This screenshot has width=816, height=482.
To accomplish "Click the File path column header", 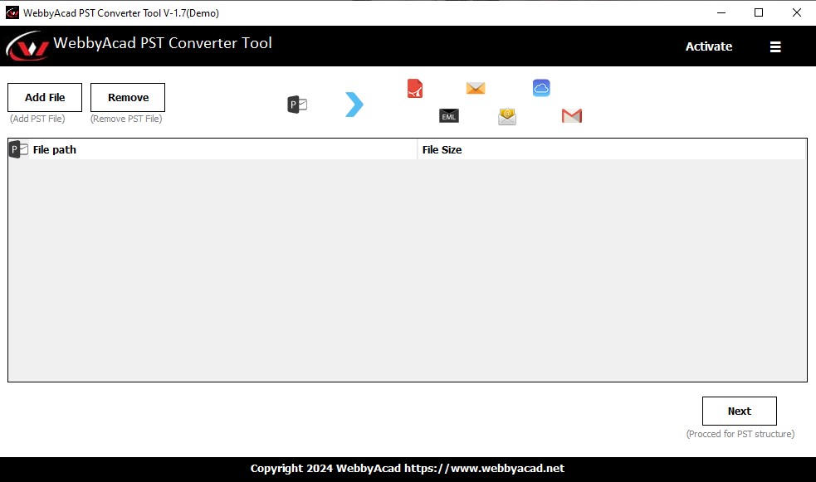I will [x=53, y=149].
